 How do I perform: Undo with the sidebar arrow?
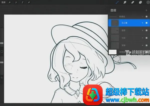(2, 78)
